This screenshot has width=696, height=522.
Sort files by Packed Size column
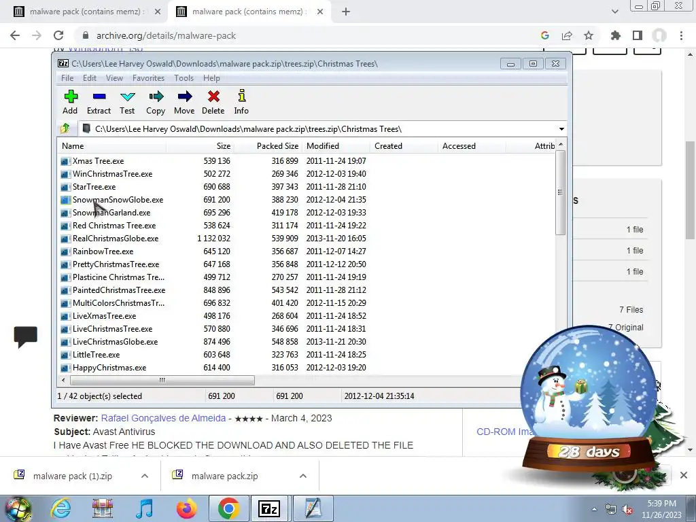tap(268, 146)
